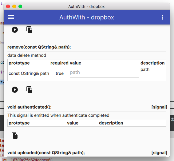Open the three-dot overflow menu
This screenshot has height=161, width=174.
pos(162,17)
